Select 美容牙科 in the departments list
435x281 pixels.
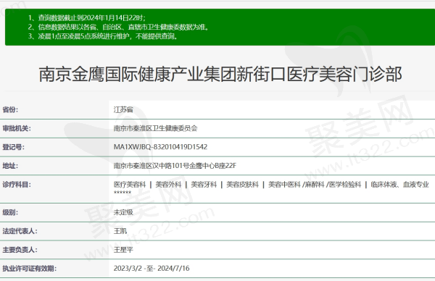tap(204, 185)
